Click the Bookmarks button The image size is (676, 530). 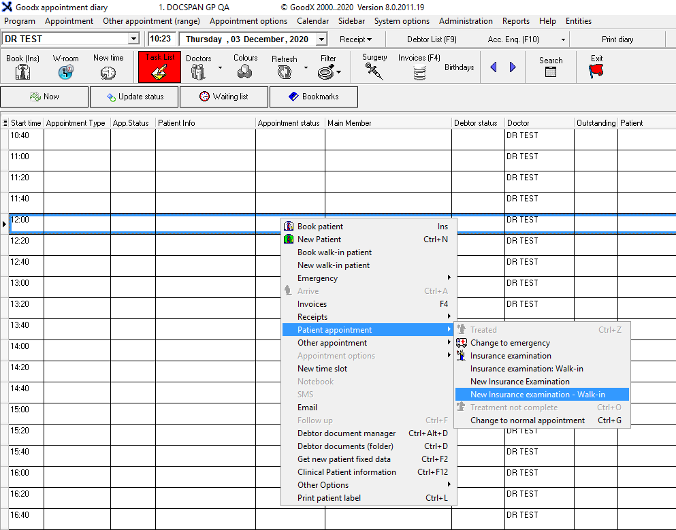(314, 97)
